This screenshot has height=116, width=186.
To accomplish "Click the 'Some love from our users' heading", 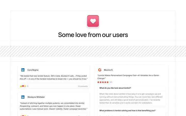I will 93,35.
